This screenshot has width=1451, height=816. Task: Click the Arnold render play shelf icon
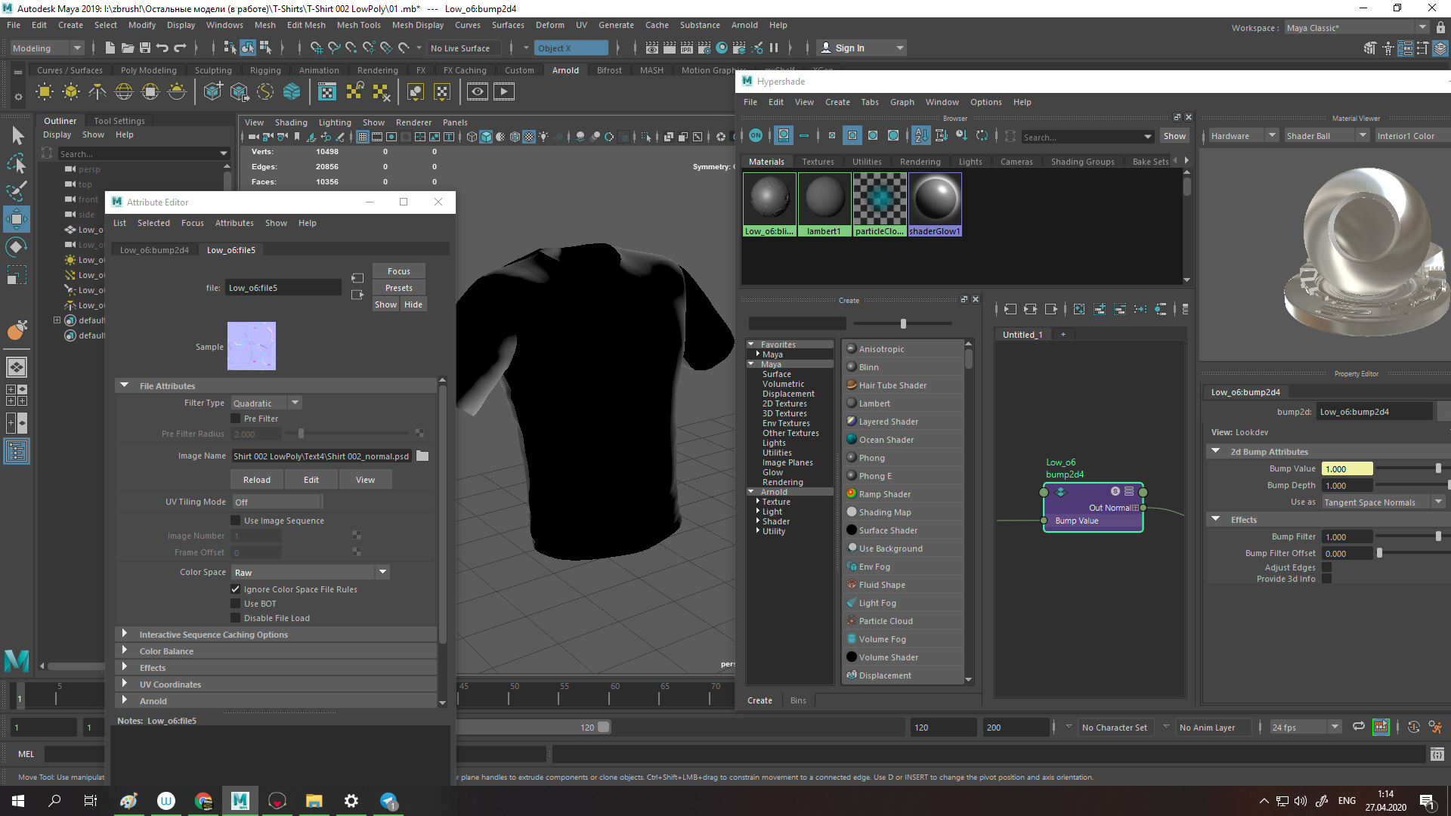click(503, 92)
